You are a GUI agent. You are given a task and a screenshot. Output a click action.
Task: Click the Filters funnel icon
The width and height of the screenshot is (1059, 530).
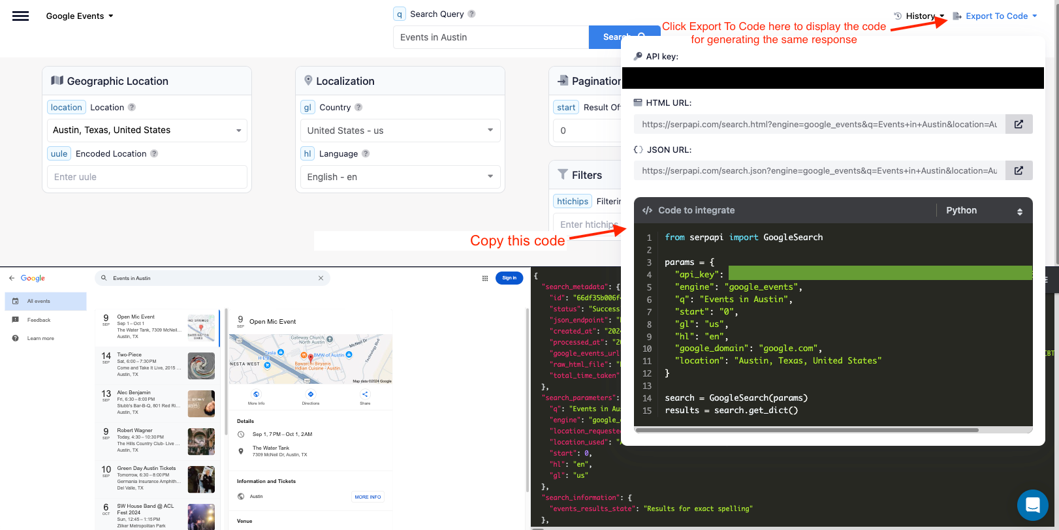(x=563, y=174)
